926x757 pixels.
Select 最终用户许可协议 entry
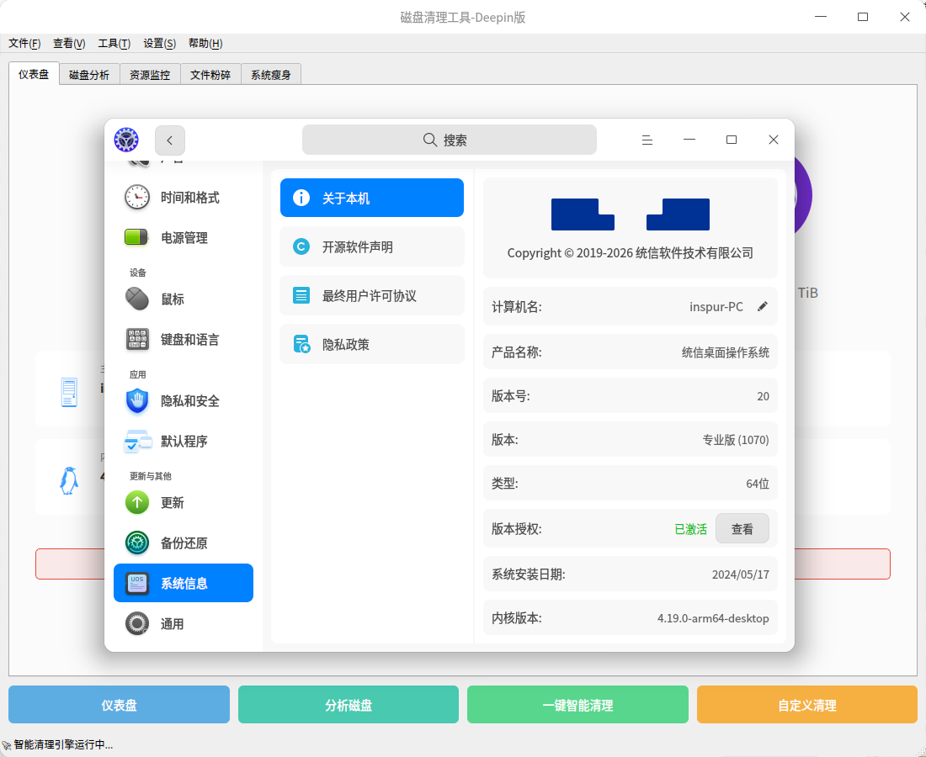coord(372,295)
